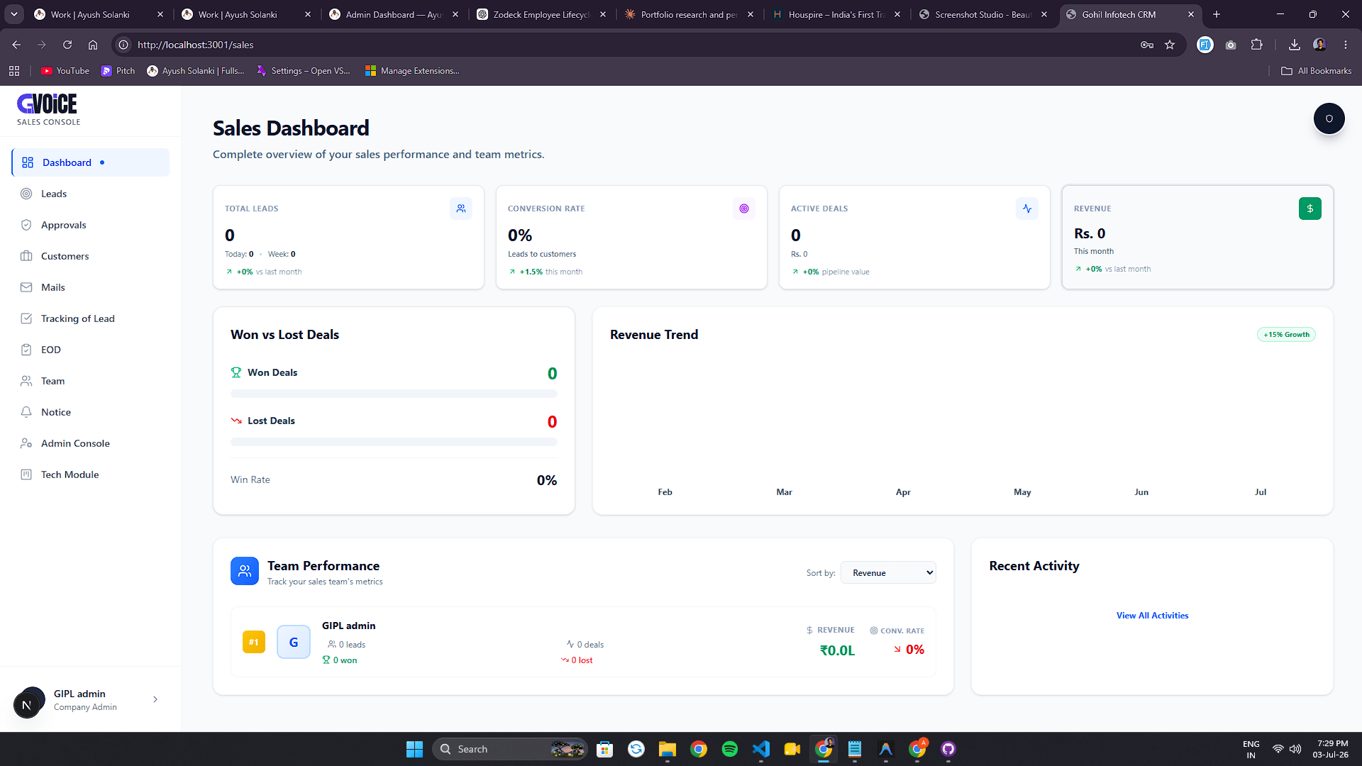1362x766 pixels.
Task: Click the Team Performance blue icon
Action: 245,571
